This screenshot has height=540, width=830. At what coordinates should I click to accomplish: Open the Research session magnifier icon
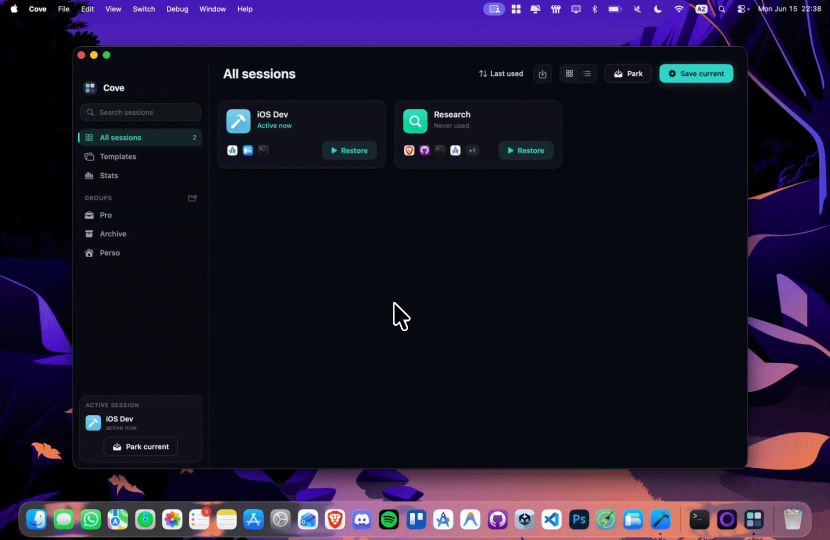pyautogui.click(x=415, y=121)
